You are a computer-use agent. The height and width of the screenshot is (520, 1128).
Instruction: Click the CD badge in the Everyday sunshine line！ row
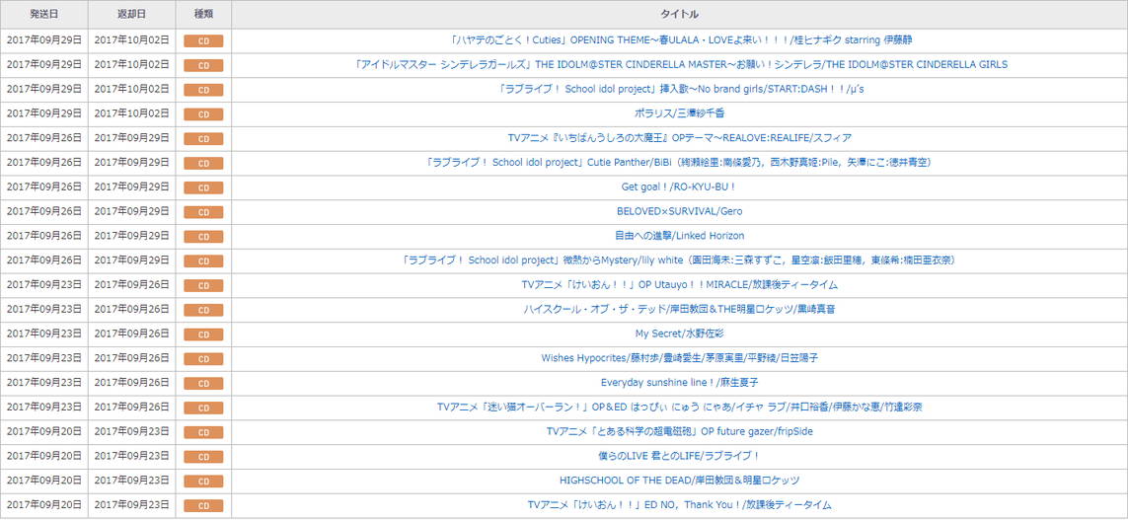point(203,384)
